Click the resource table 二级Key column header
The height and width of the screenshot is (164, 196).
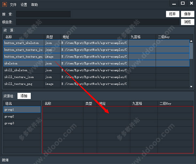point(174,37)
